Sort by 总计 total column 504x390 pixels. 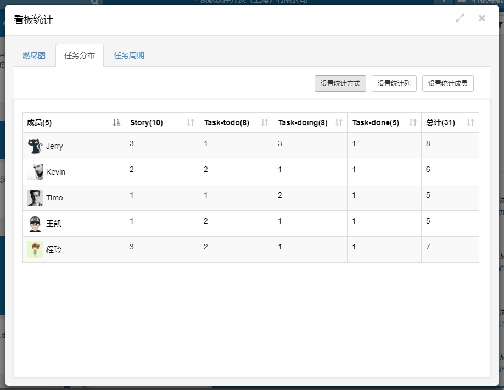[471, 122]
